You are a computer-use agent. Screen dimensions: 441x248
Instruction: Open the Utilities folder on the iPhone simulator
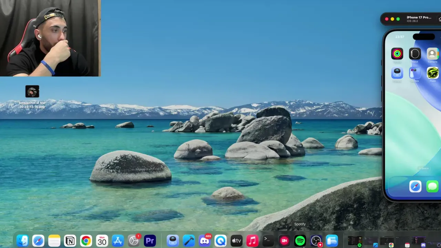(x=415, y=73)
